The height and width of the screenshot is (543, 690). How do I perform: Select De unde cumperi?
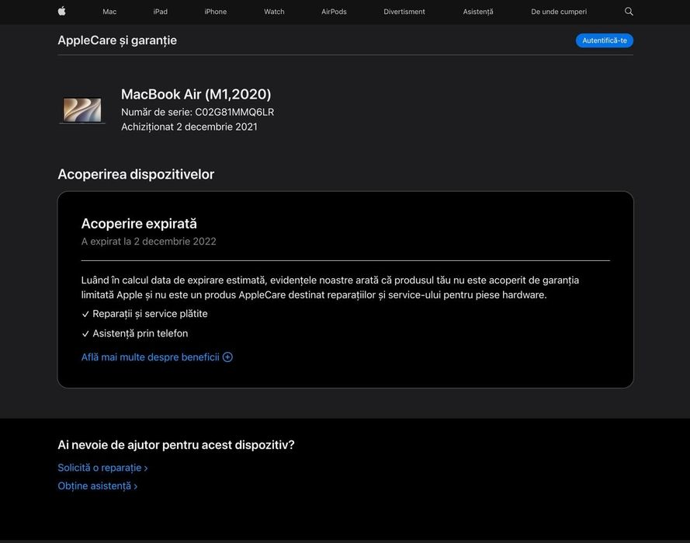click(x=559, y=12)
